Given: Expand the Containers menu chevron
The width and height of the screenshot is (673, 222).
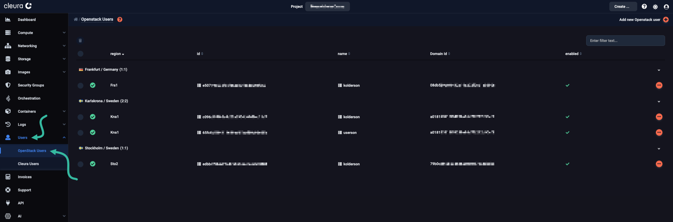Looking at the screenshot, I should pos(64,111).
